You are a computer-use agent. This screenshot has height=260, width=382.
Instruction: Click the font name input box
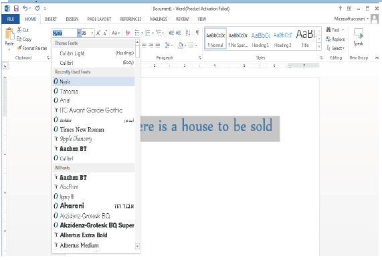tap(65, 33)
